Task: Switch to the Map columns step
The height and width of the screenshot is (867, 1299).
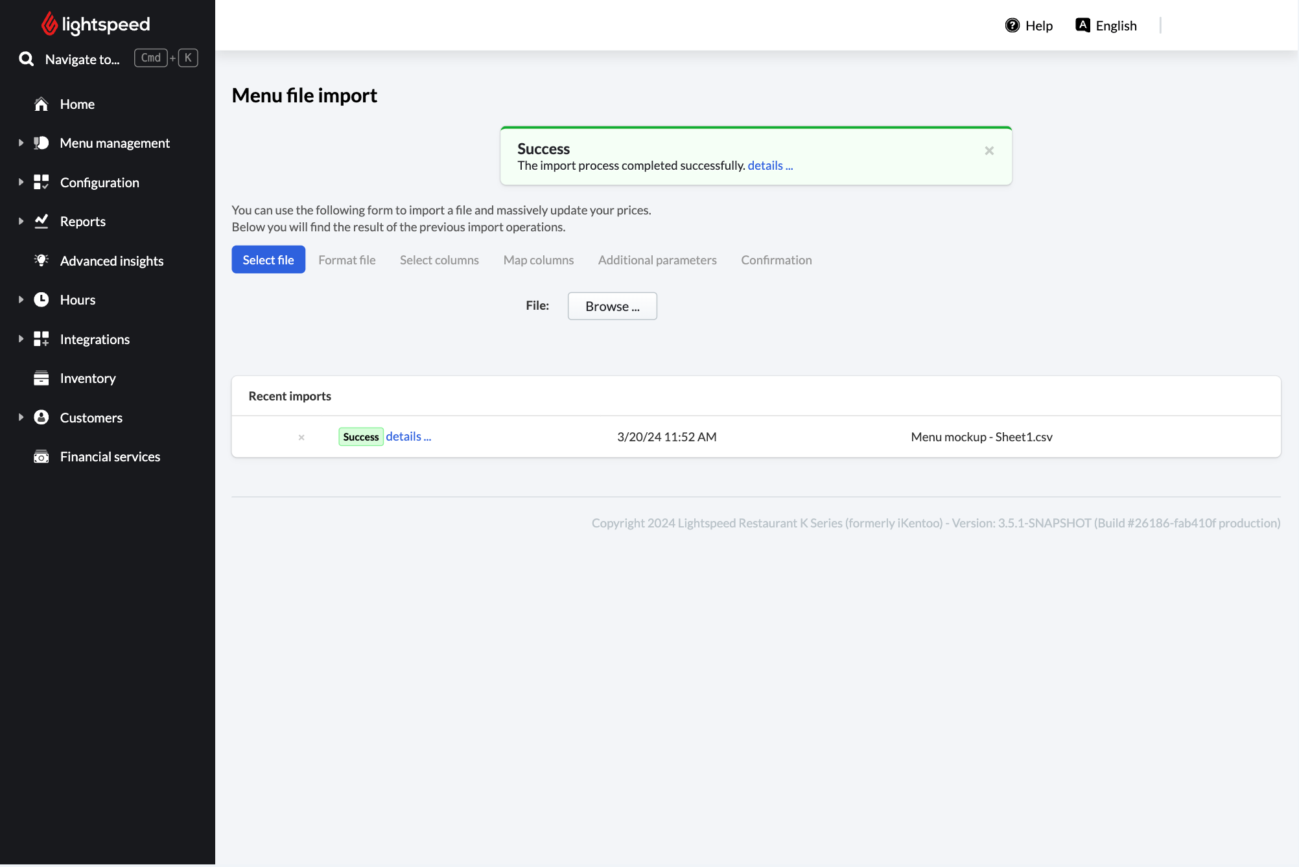Action: click(539, 260)
